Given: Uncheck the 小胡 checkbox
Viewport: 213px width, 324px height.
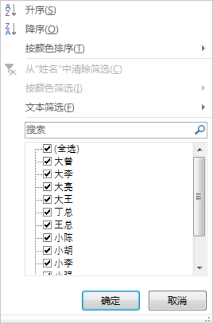Looking at the screenshot, I should (x=47, y=250).
